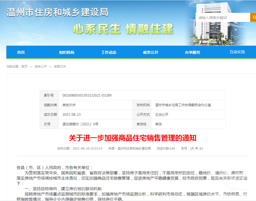Select the issuing agency 温州市城乡住房工作协调委员会办公室
This screenshot has width=256, height=201.
click(183, 105)
